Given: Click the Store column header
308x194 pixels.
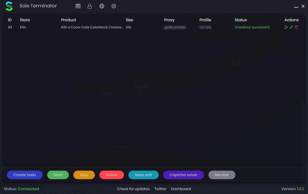Looking at the screenshot, I should pyautogui.click(x=25, y=20).
